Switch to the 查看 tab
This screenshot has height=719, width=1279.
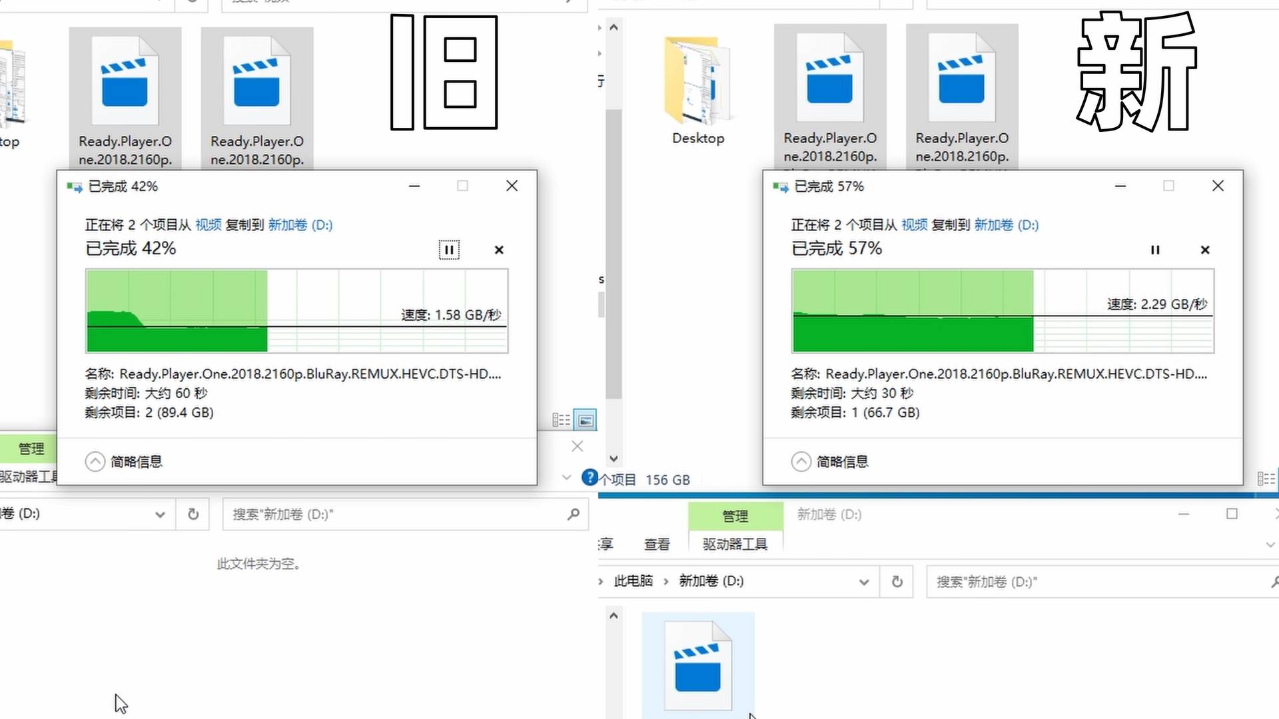point(656,544)
